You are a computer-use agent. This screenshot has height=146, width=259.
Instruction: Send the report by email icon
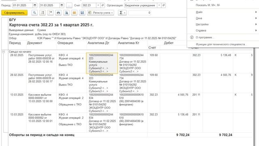coord(74,13)
